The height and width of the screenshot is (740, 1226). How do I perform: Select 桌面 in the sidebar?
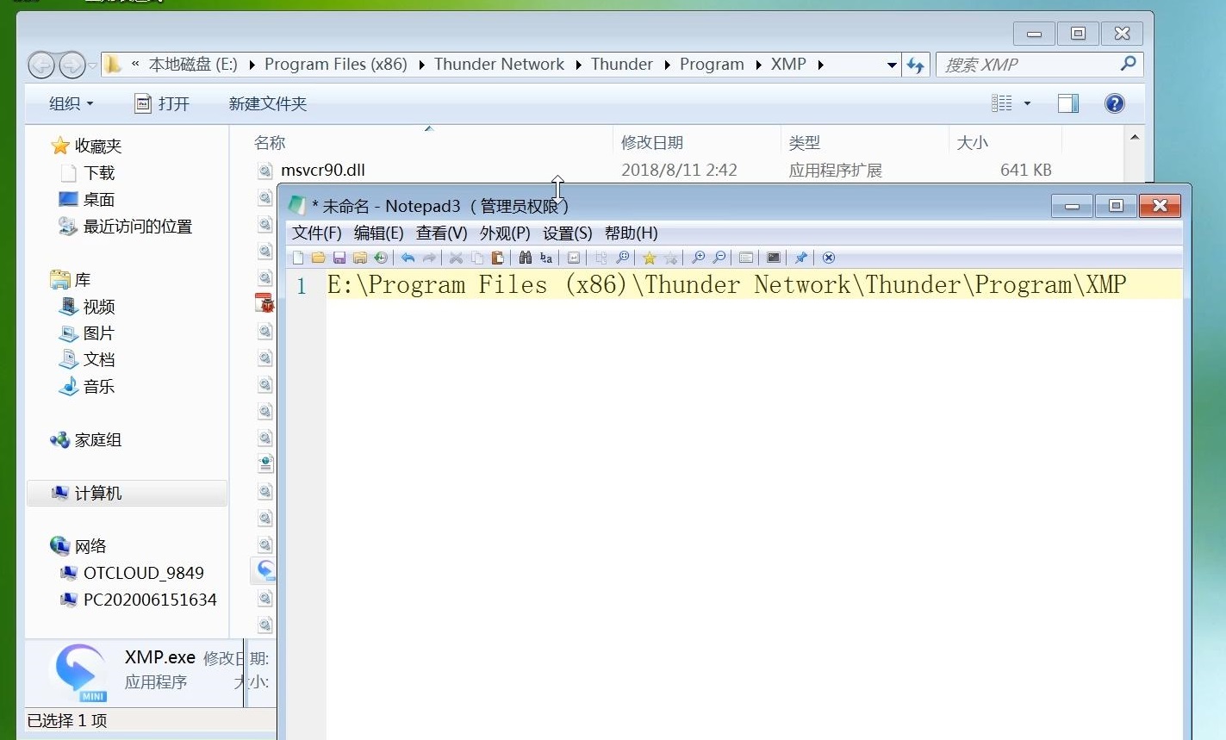click(x=99, y=200)
